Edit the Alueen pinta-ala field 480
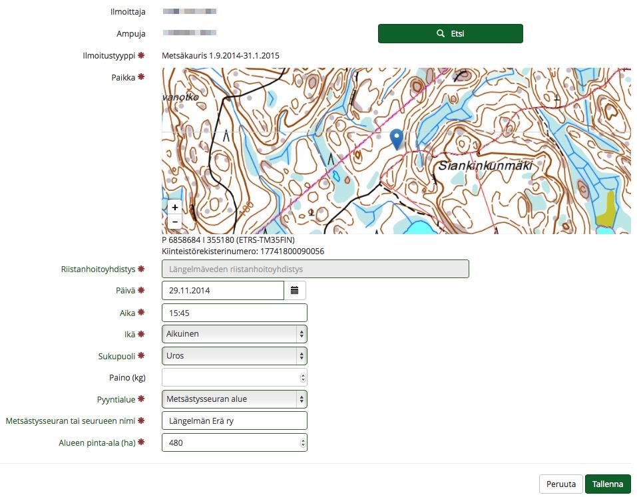Viewport: 637px width, 497px height. click(234, 442)
